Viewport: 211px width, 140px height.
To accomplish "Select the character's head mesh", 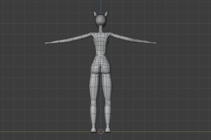I will pos(101,21).
